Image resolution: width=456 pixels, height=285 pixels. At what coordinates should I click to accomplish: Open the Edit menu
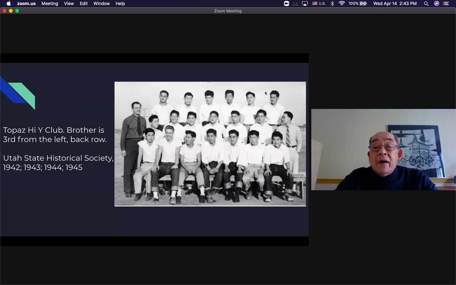pos(84,3)
